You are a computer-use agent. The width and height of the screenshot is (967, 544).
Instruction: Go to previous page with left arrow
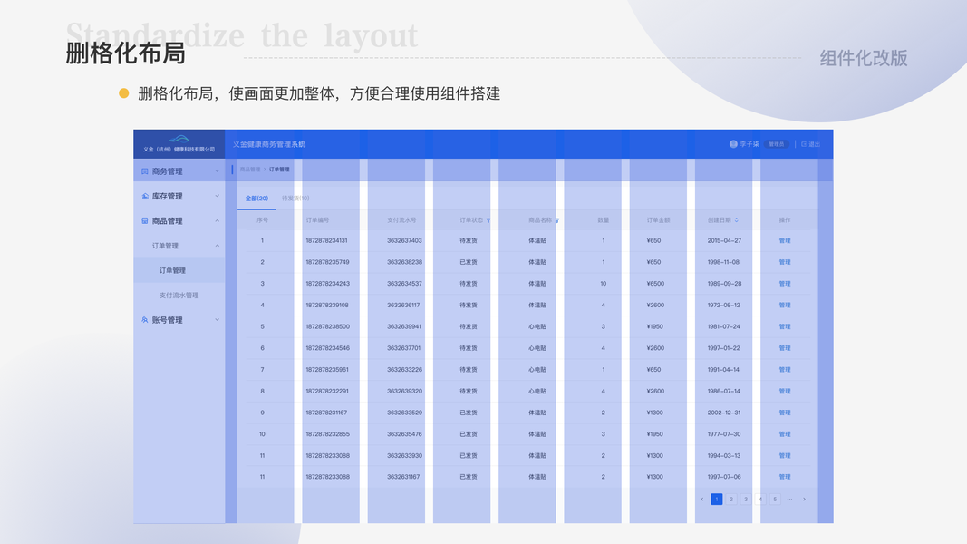click(701, 500)
